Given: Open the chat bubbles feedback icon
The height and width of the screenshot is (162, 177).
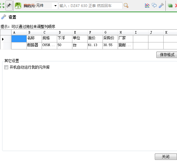Looking at the screenshot, I should pos(154,5).
